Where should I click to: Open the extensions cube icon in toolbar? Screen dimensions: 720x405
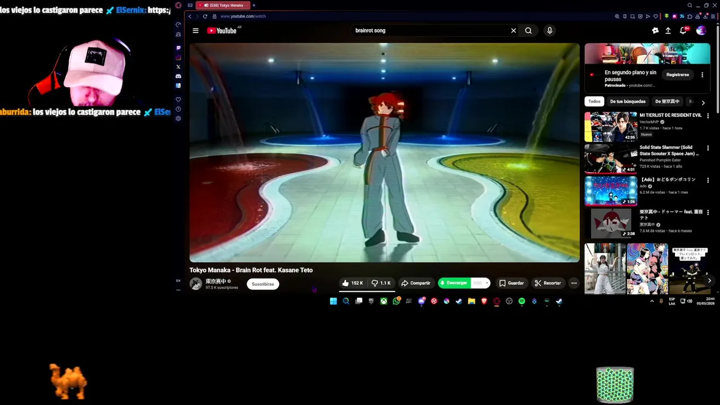coord(690,16)
